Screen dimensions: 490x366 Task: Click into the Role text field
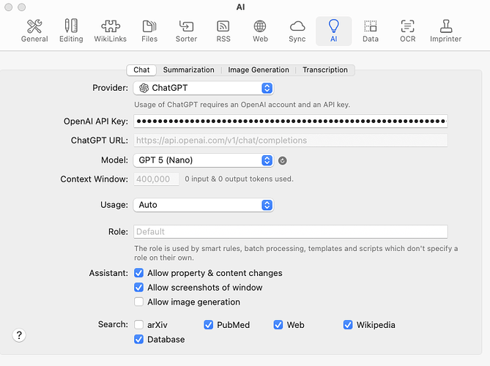(290, 231)
